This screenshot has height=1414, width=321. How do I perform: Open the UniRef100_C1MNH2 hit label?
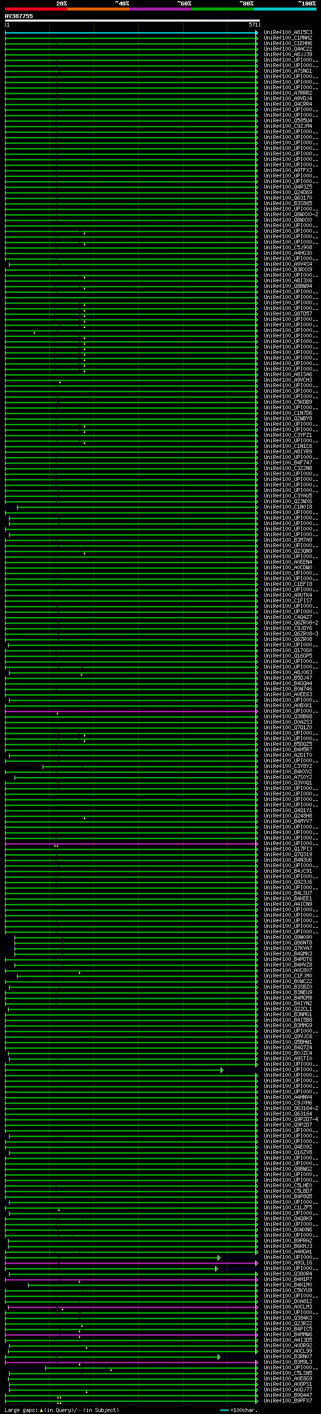pyautogui.click(x=288, y=38)
